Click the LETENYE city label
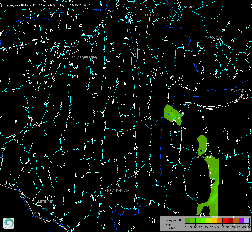Viewport: 252px width, 232px height. coord(45,202)
